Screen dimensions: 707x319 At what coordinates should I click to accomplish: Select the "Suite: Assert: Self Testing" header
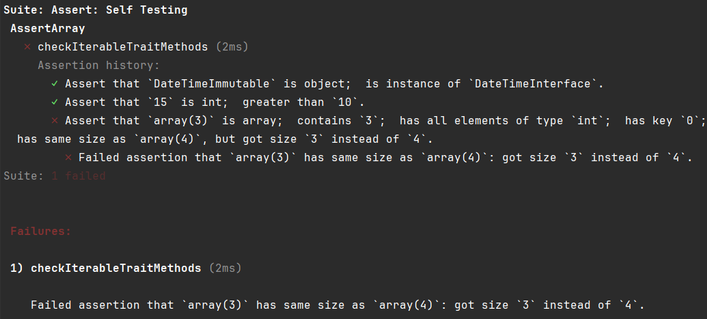[x=96, y=10]
